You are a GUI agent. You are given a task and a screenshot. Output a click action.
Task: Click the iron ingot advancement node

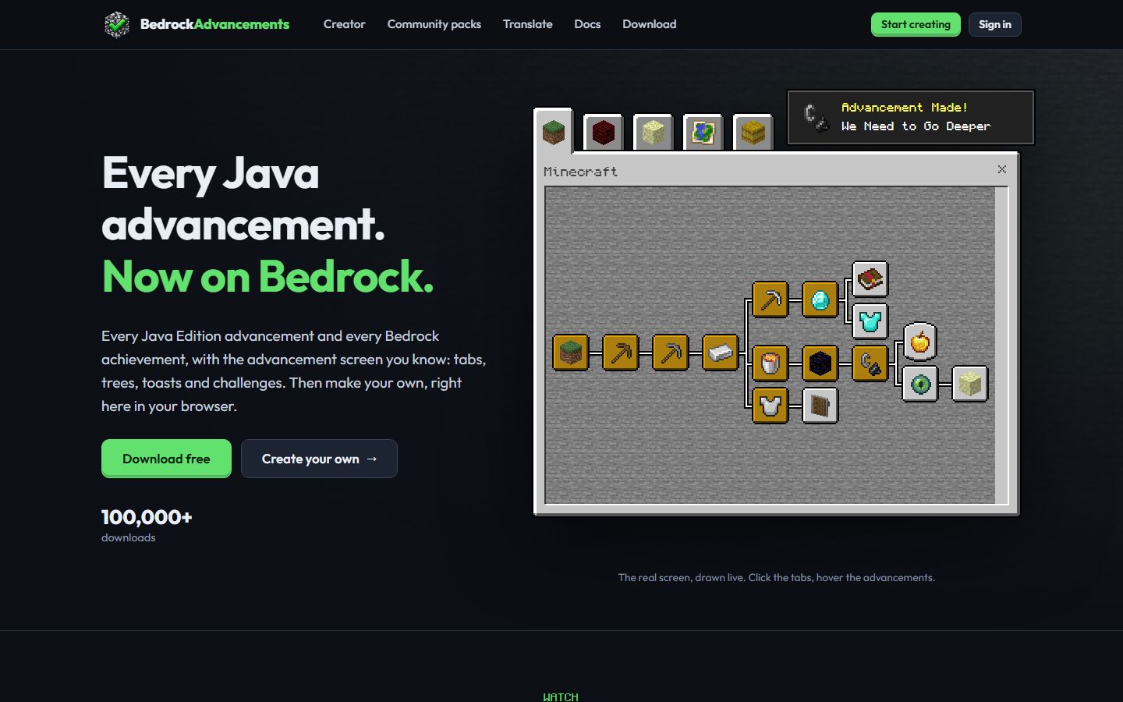pyautogui.click(x=721, y=353)
